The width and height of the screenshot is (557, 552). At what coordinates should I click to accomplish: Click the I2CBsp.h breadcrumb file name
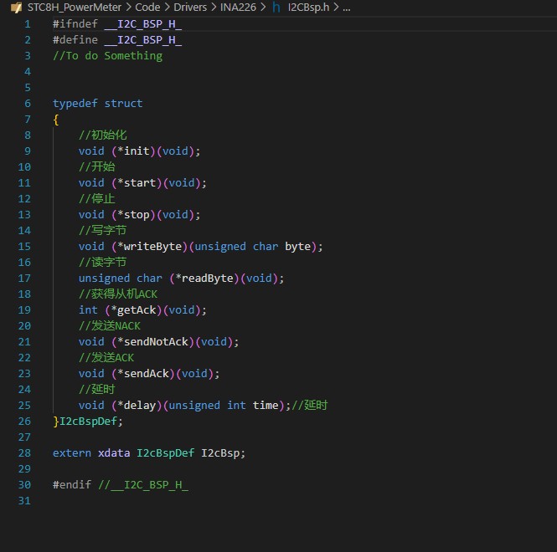pyautogui.click(x=308, y=7)
